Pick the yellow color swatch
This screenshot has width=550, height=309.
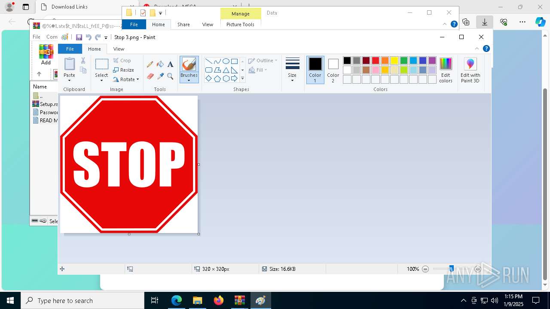394,61
